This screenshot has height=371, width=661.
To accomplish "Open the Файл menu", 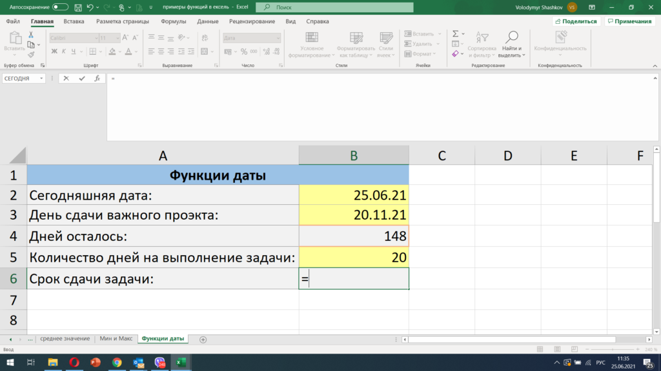I will (13, 21).
